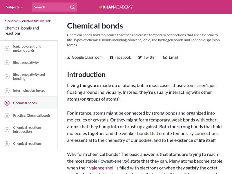Viewport: 232px width, 174px height.
Task: Click star icon for Practice: Chemical bonds
Action: pyautogui.click(x=7, y=115)
